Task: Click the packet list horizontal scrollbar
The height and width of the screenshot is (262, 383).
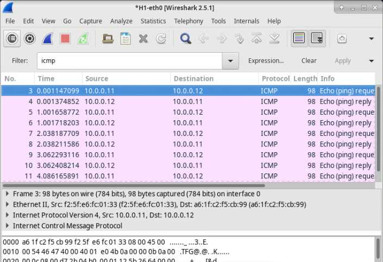Action: click(x=134, y=185)
